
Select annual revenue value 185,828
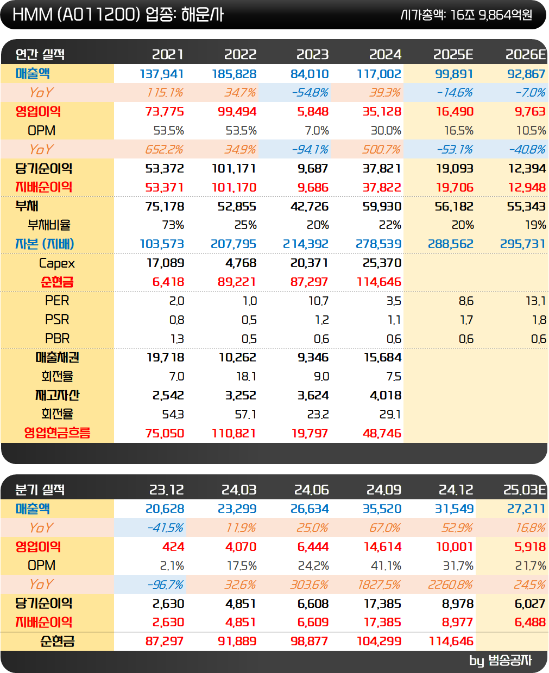click(x=234, y=74)
